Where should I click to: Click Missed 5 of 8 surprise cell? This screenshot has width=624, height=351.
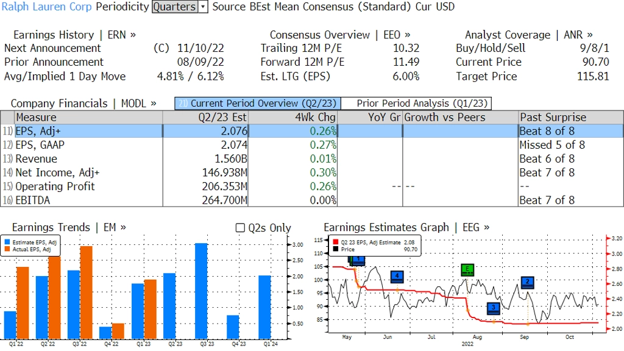coord(552,145)
